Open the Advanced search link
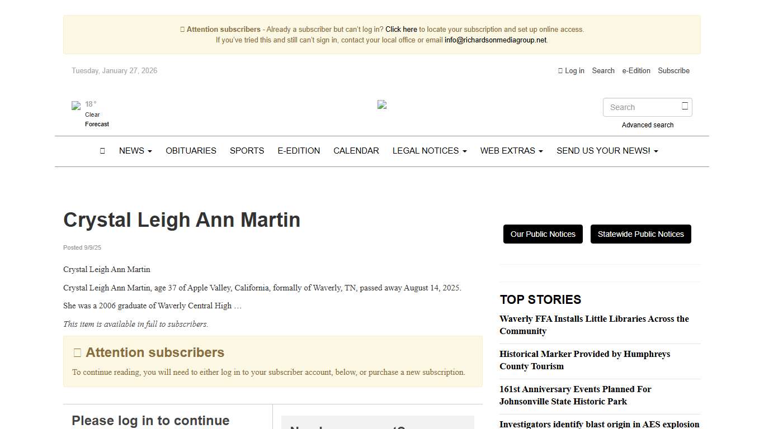 [648, 125]
